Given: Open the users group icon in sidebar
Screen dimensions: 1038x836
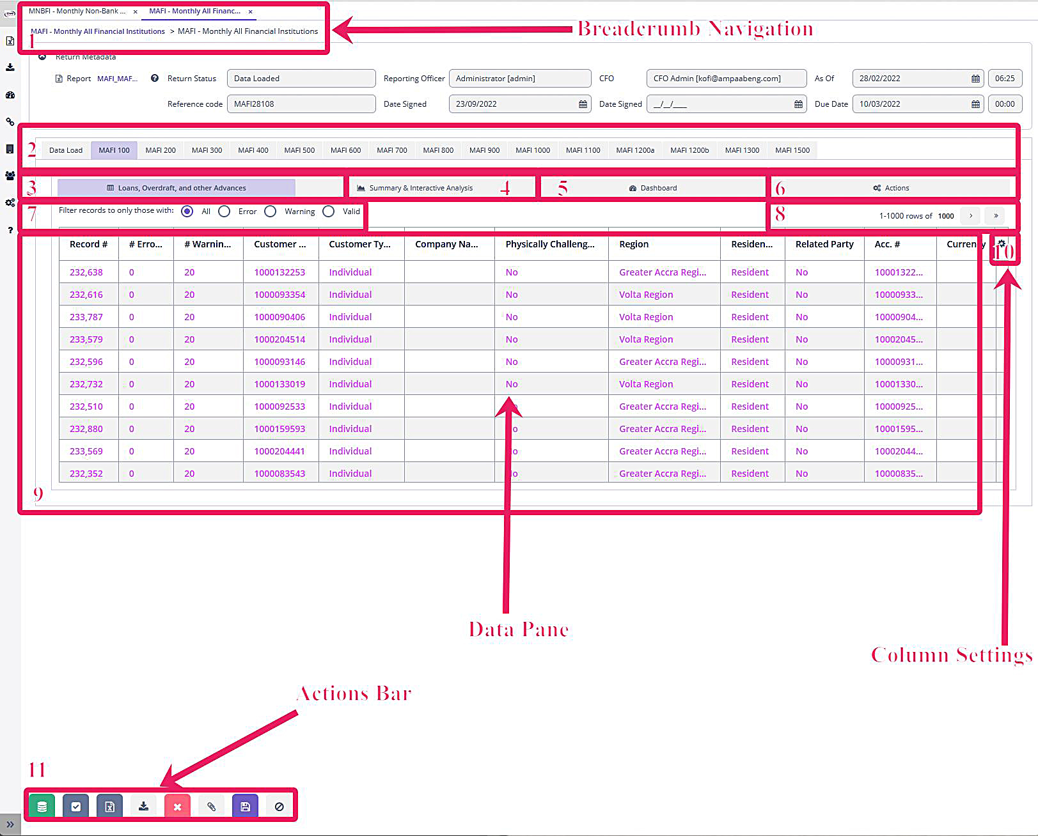Looking at the screenshot, I should (10, 176).
